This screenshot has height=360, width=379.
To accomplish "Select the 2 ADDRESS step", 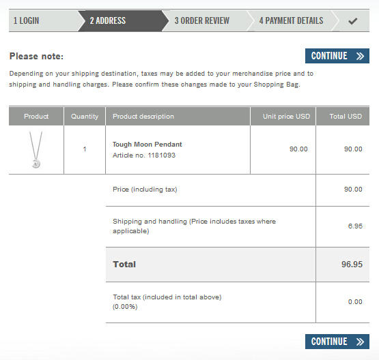I will pyautogui.click(x=108, y=20).
